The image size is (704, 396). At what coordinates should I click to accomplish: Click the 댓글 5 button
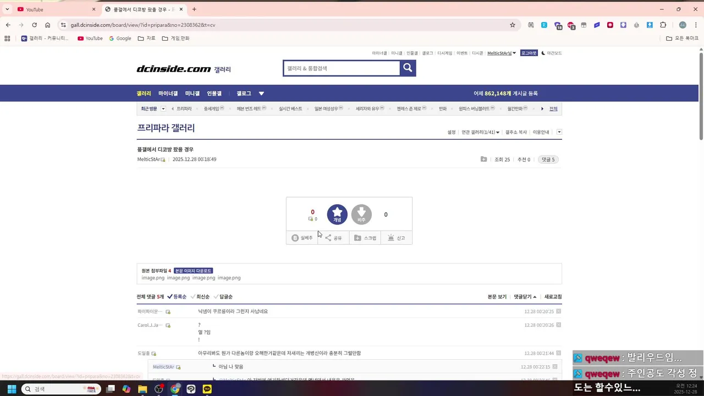(x=548, y=159)
